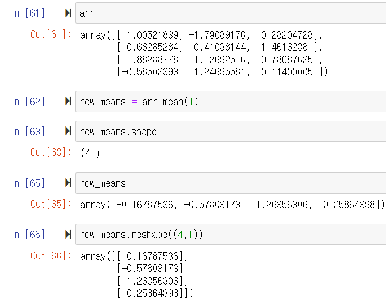
Task: Click the run icon of cell In [61]
Action: [68, 13]
